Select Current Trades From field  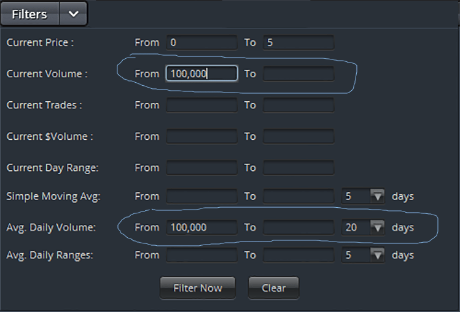click(x=201, y=105)
